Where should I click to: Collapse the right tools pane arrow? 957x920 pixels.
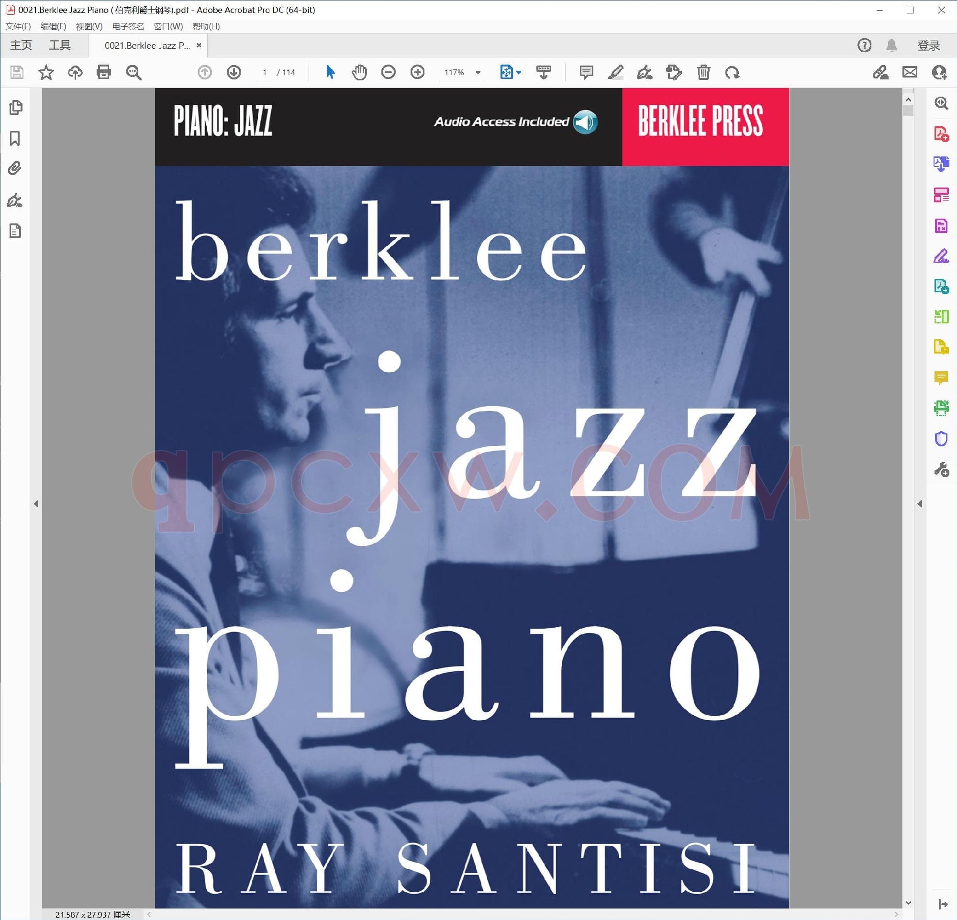pyautogui.click(x=920, y=503)
